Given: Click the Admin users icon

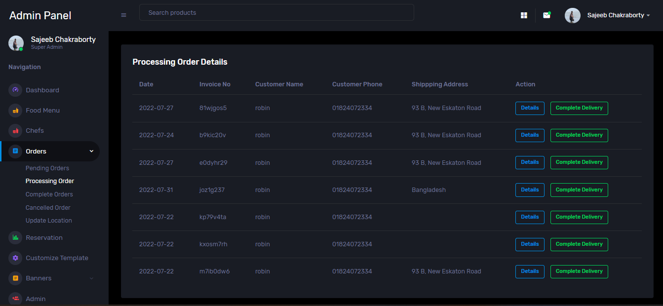Looking at the screenshot, I should (15, 299).
